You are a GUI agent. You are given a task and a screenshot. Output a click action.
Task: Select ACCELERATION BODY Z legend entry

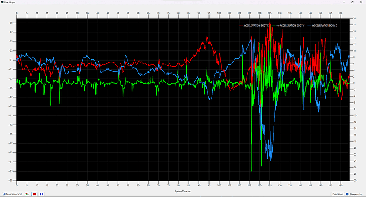325,25
